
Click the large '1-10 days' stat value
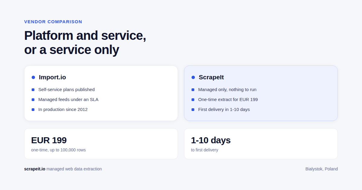coord(211,140)
